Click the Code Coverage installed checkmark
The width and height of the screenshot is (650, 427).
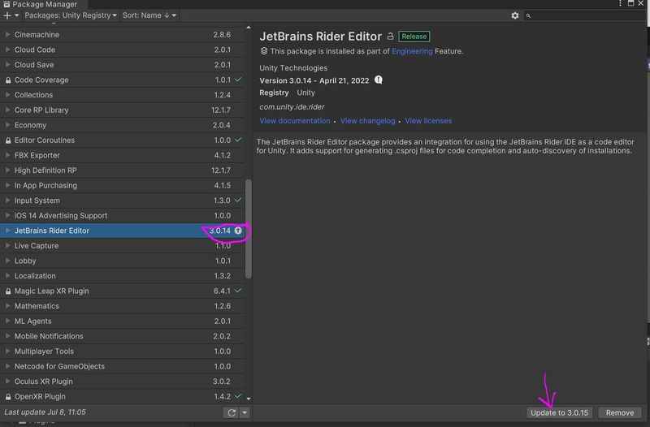(x=238, y=79)
